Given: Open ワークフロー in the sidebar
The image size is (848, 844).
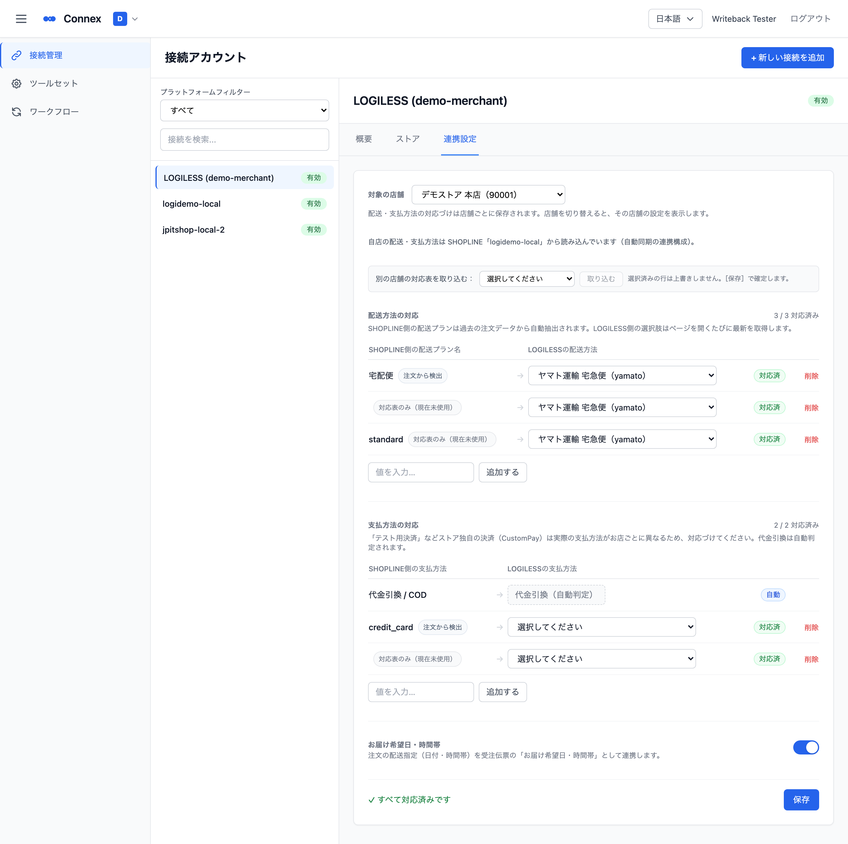Looking at the screenshot, I should click(75, 112).
